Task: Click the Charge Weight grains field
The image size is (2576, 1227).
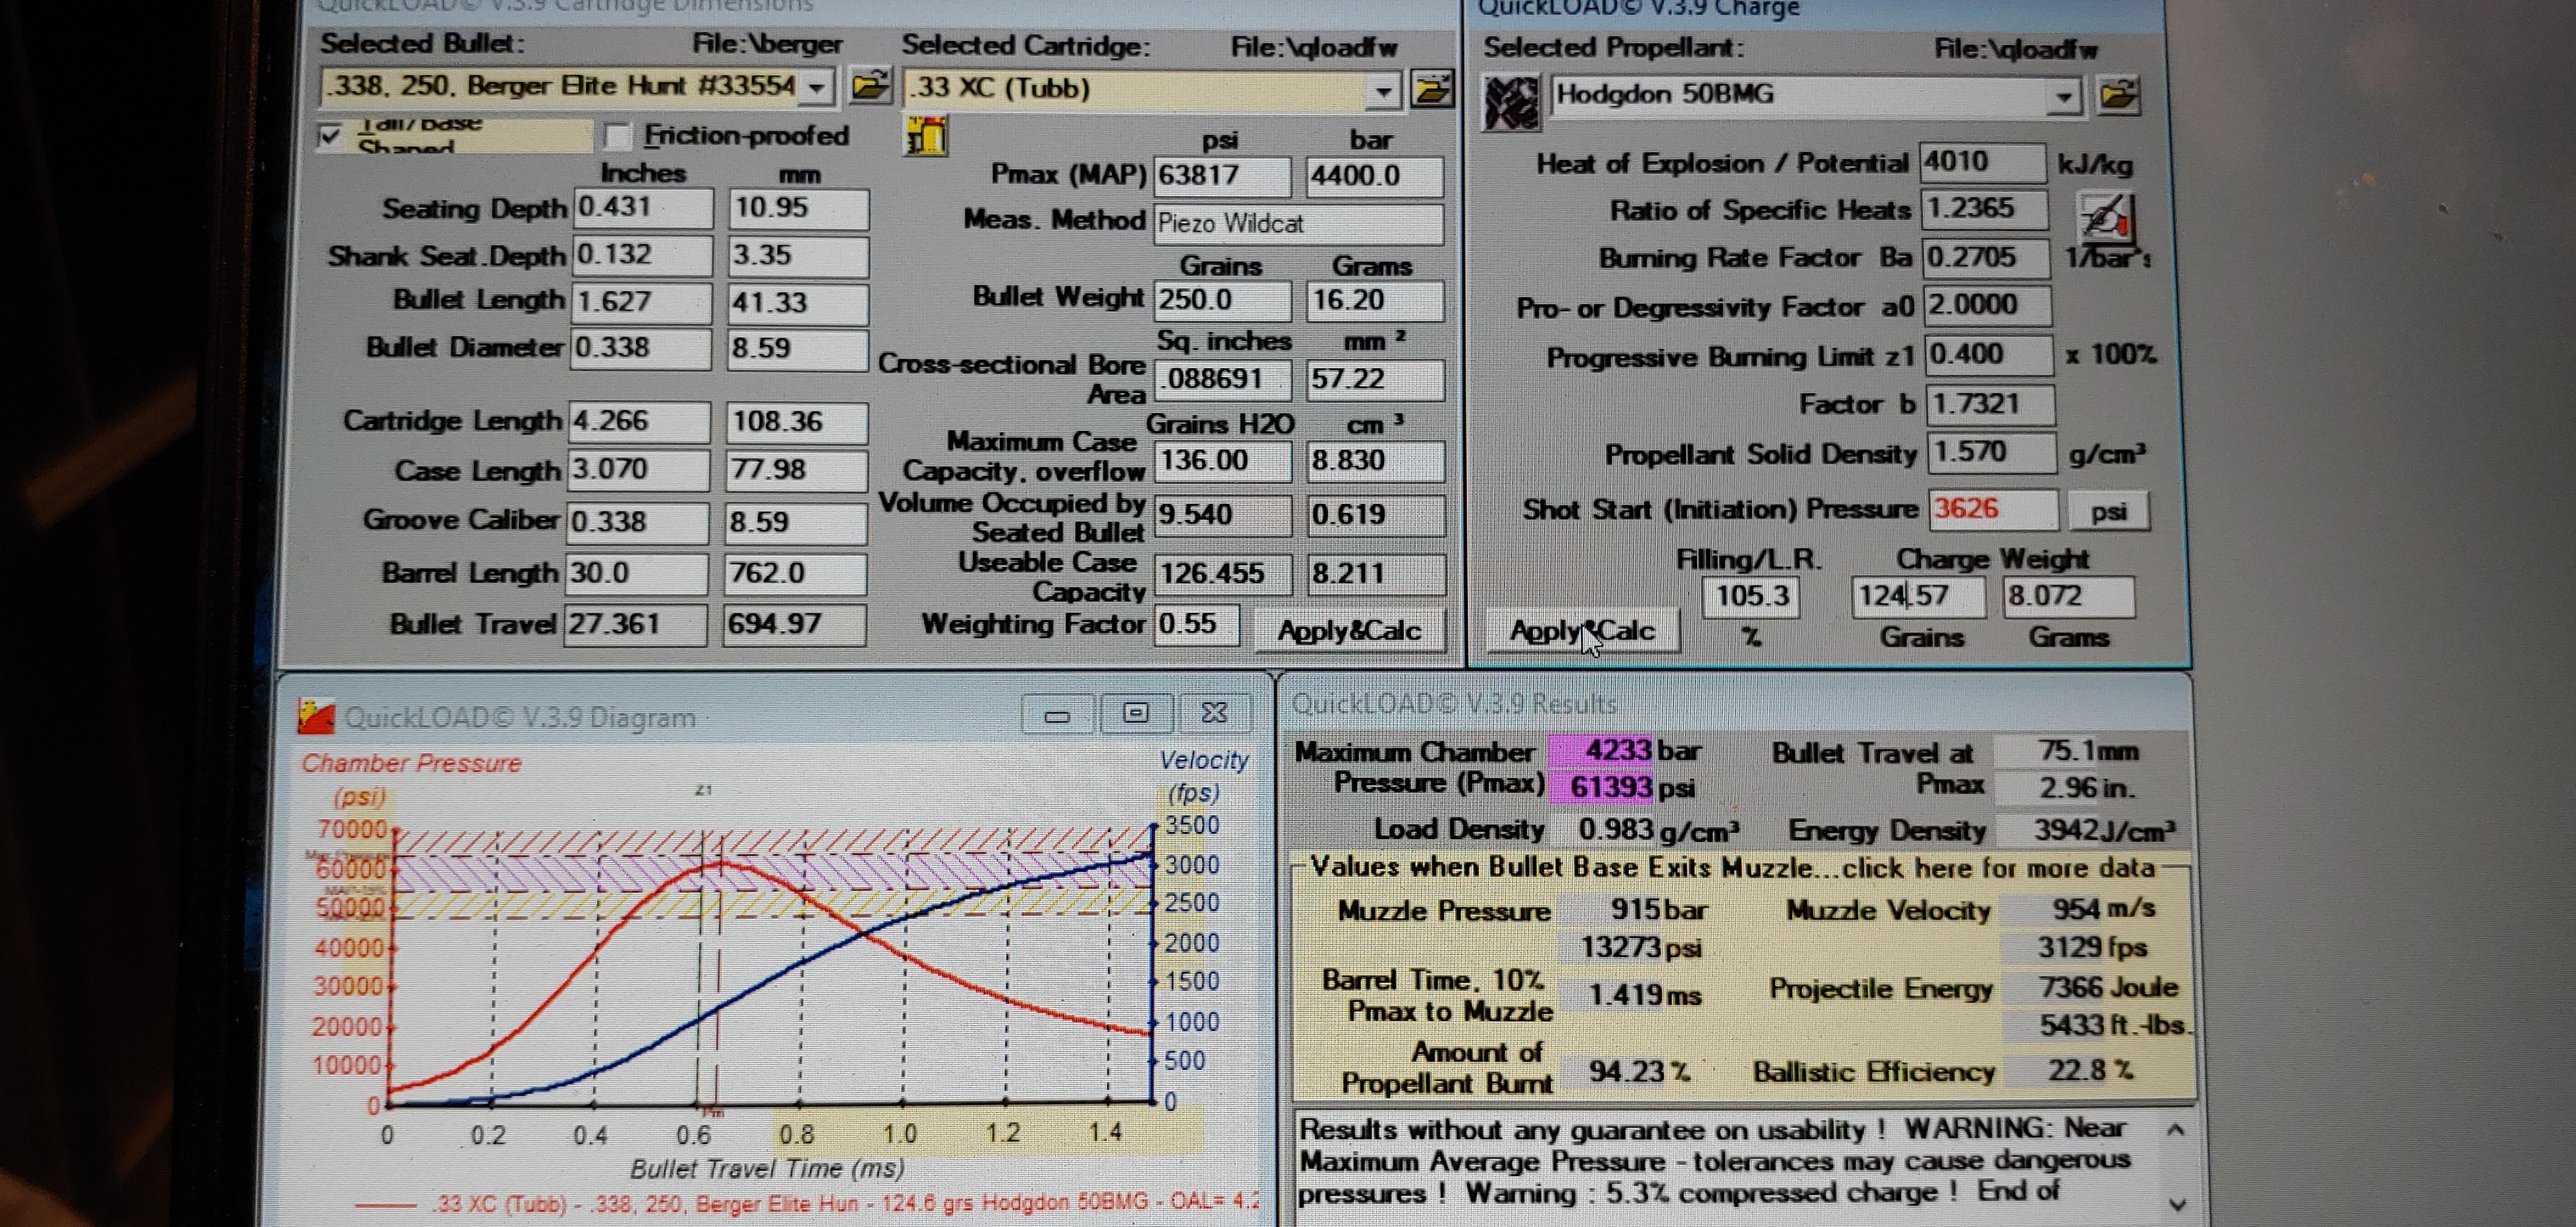Action: [1917, 597]
